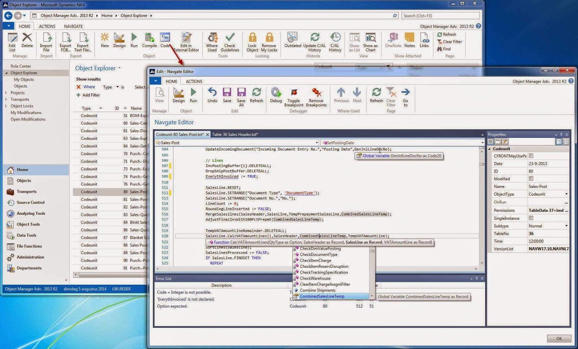Click Add Filter in Object Explorer
Image resolution: width=578 pixels, height=349 pixels.
[88, 95]
